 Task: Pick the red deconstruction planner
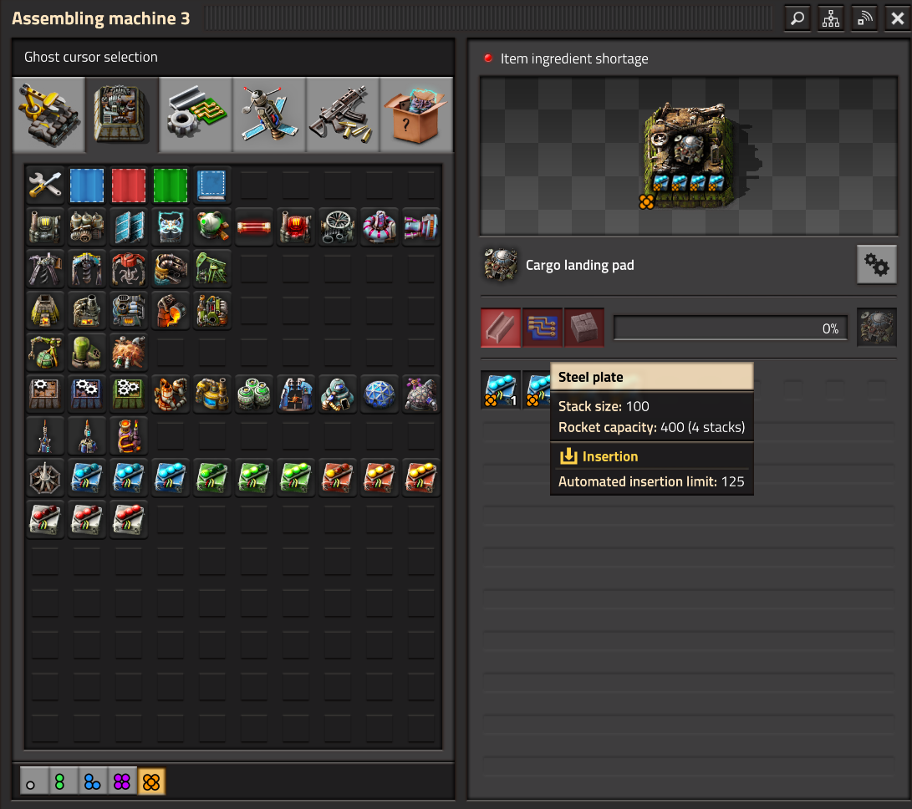pos(129,185)
